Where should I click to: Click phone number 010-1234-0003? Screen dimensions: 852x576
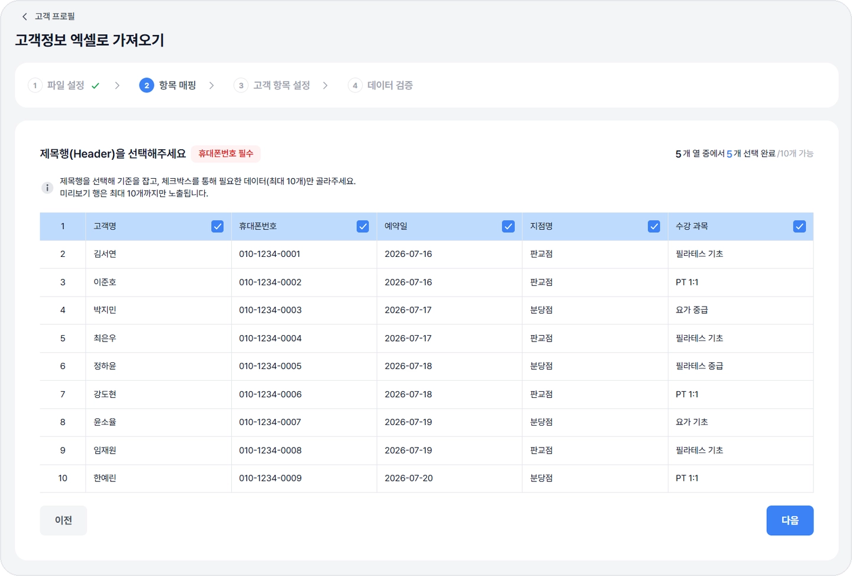270,310
